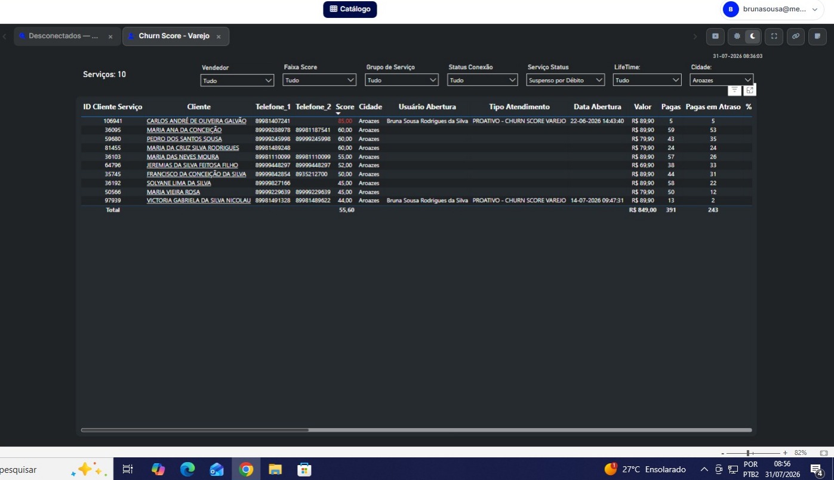The image size is (834, 480).
Task: Expand the Faixa Score filter dropdown
Action: pyautogui.click(x=319, y=80)
